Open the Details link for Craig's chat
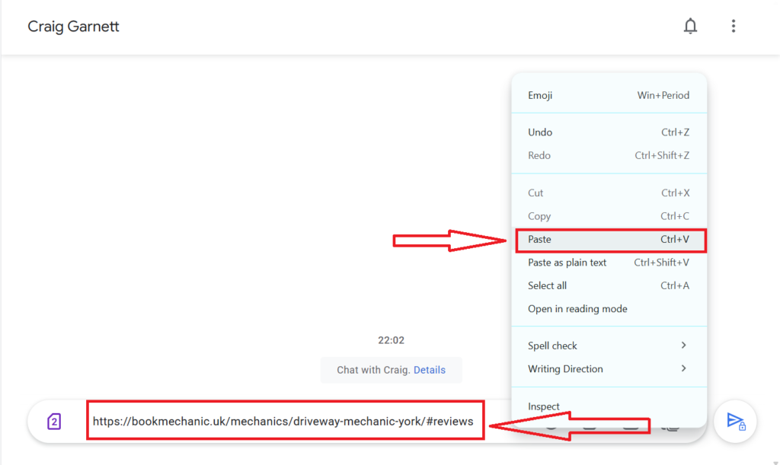The height and width of the screenshot is (465, 780). 430,370
